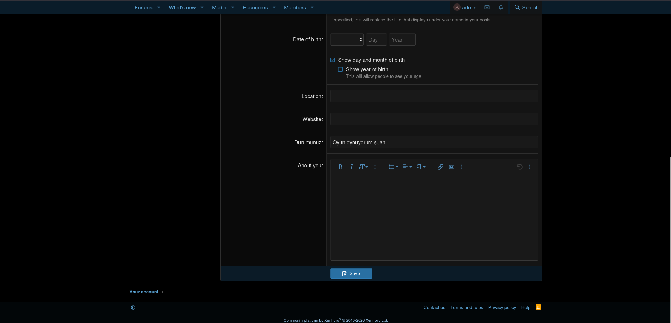Open the text alignment dropdown
The width and height of the screenshot is (671, 323).
407,167
